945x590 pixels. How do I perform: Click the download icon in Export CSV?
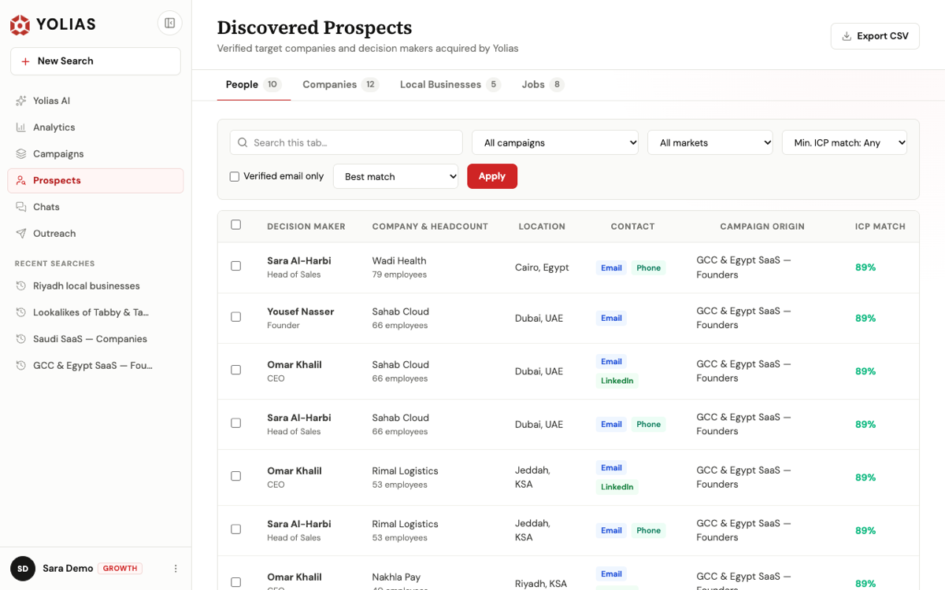(847, 36)
